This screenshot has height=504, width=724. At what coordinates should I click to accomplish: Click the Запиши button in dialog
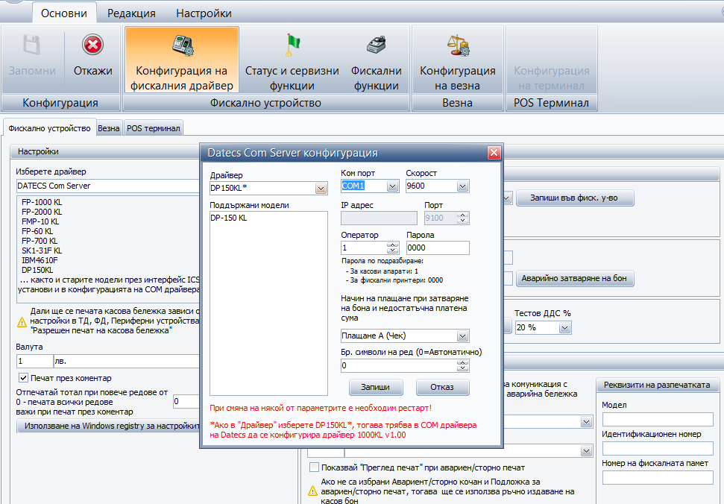(375, 387)
